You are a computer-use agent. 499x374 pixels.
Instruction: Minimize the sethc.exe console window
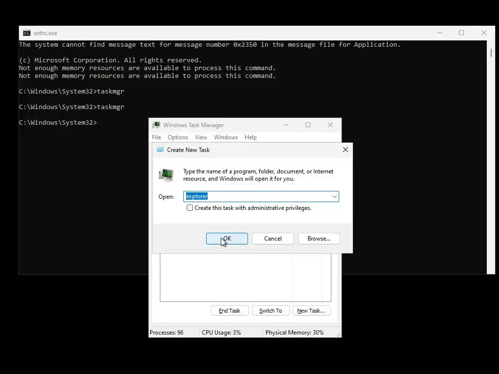pos(440,33)
